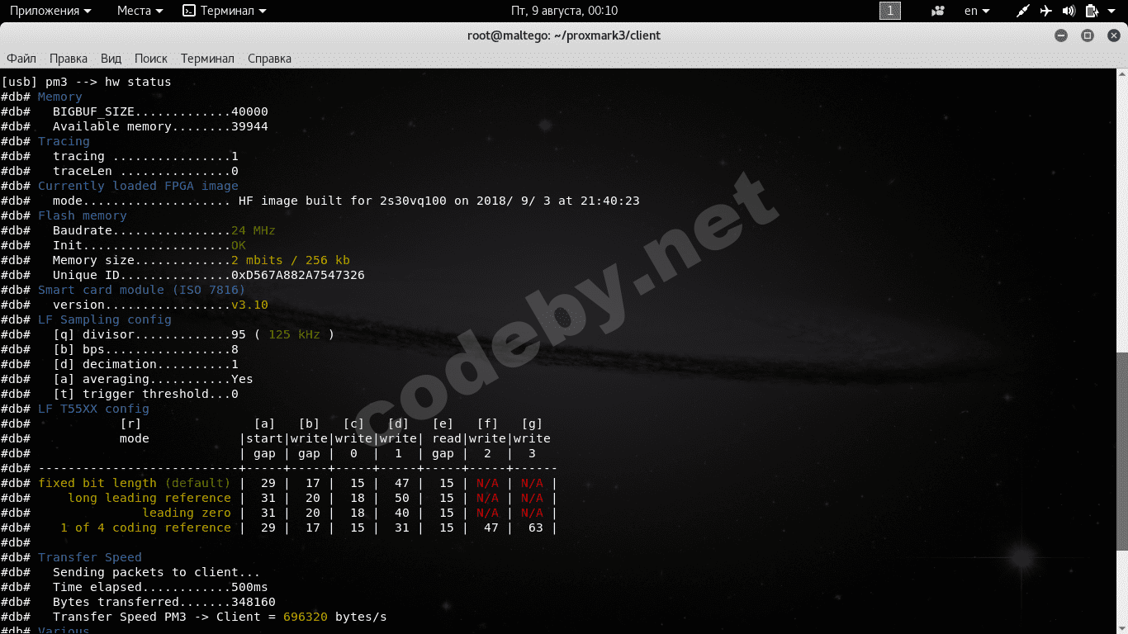
Task: Click value 50 in long leading reference row
Action: point(402,498)
